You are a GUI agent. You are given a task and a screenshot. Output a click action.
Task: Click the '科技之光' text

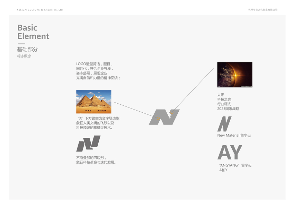click(x=224, y=99)
